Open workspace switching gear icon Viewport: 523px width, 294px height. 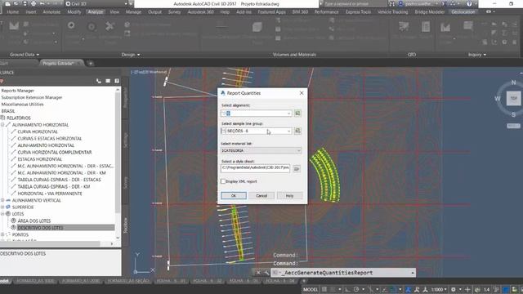pos(454,289)
